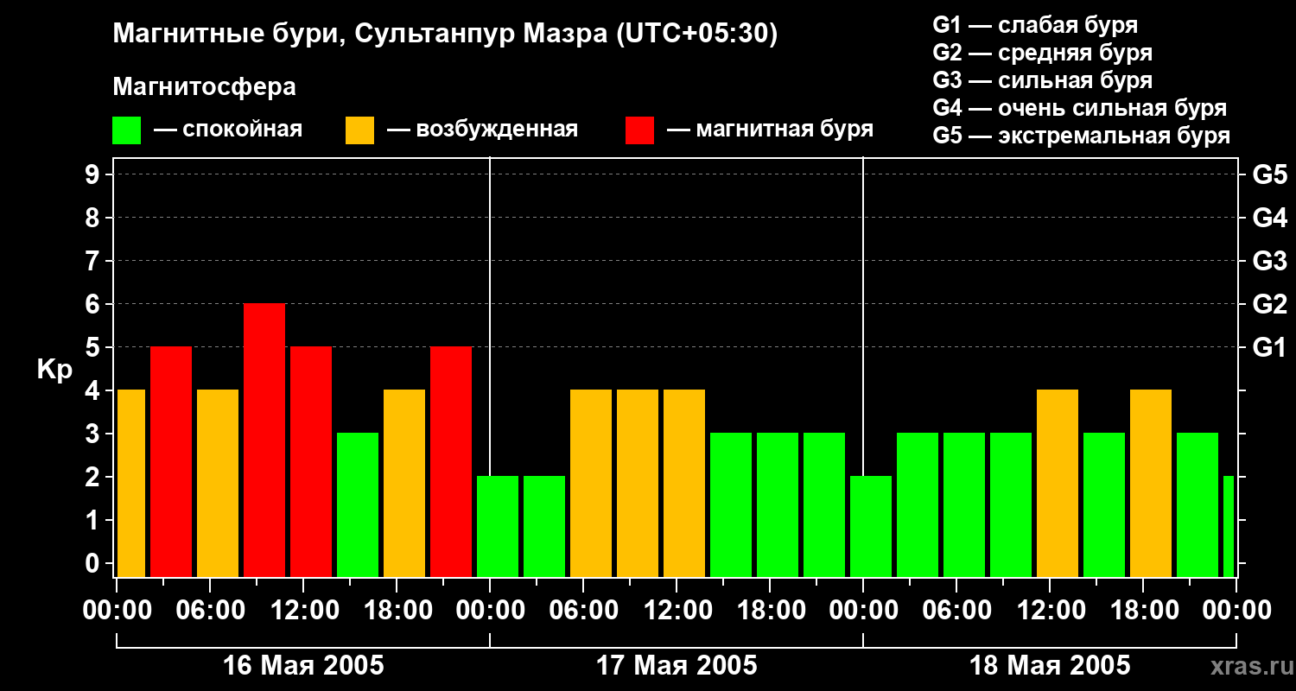Select the tallest red bar reaching Kp 6

264,440
